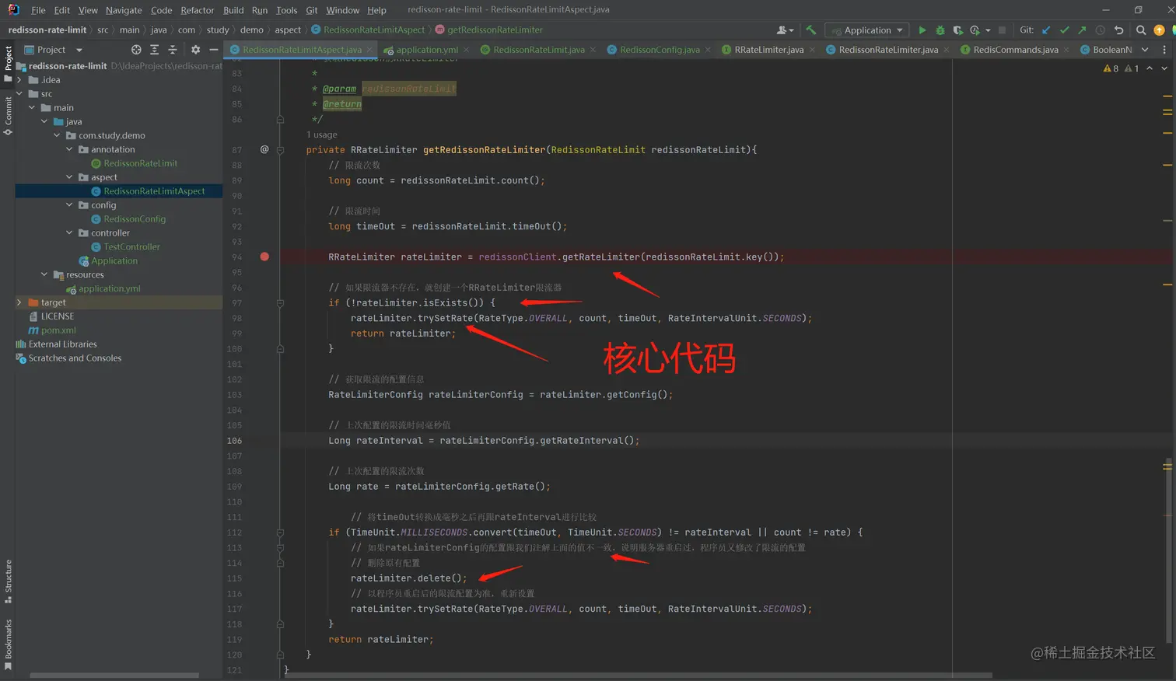Switch to RedisCommands.java tab

point(1015,50)
